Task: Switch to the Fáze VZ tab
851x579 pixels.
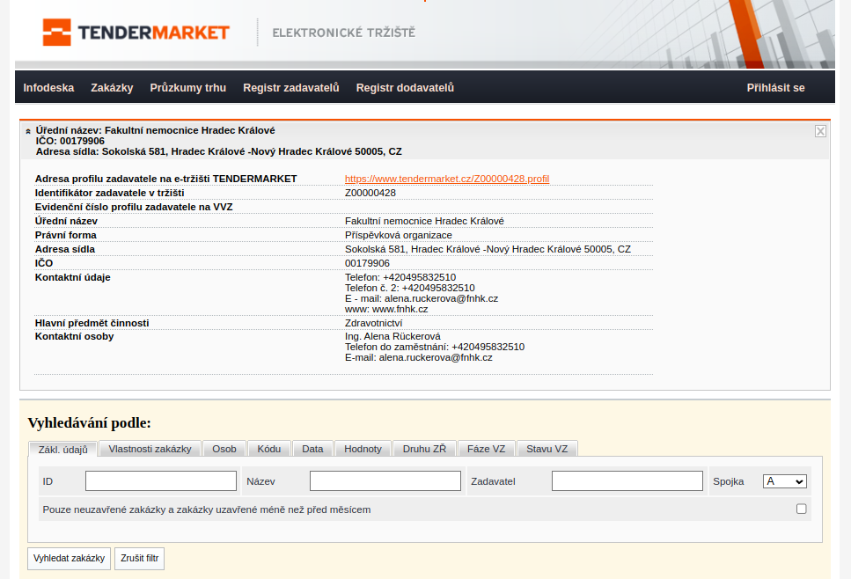Action: coord(487,449)
